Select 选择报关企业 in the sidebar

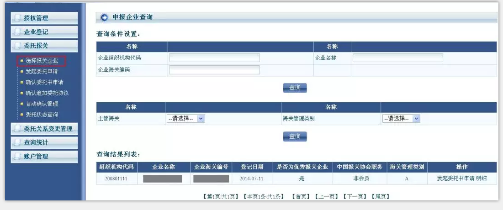(x=42, y=61)
